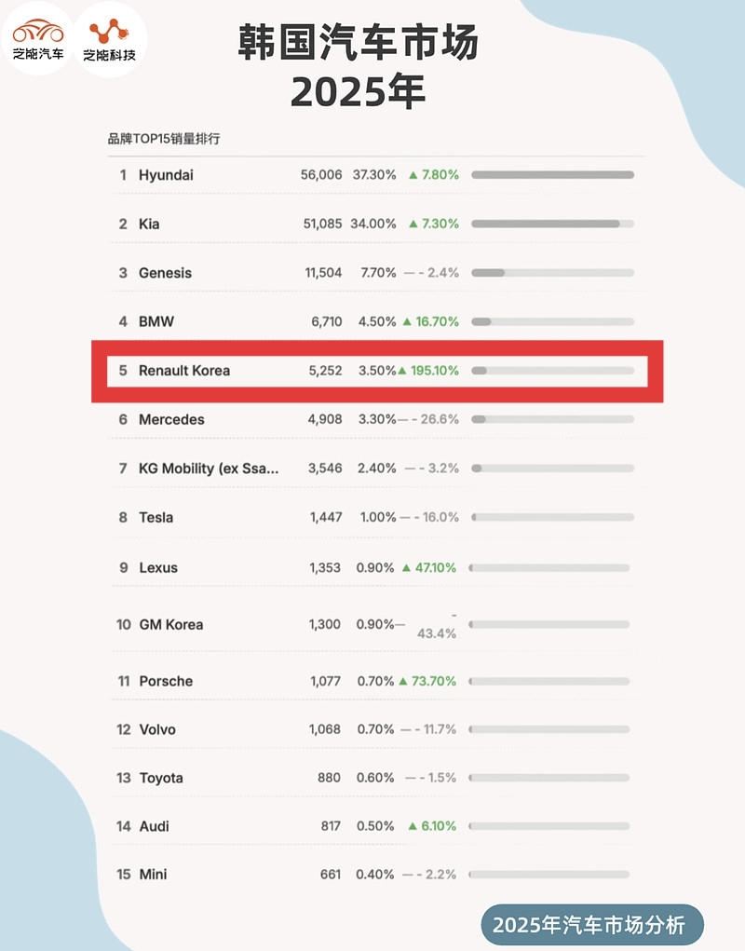
Task: Click GM Korea's -43.4% decline value
Action: (437, 625)
